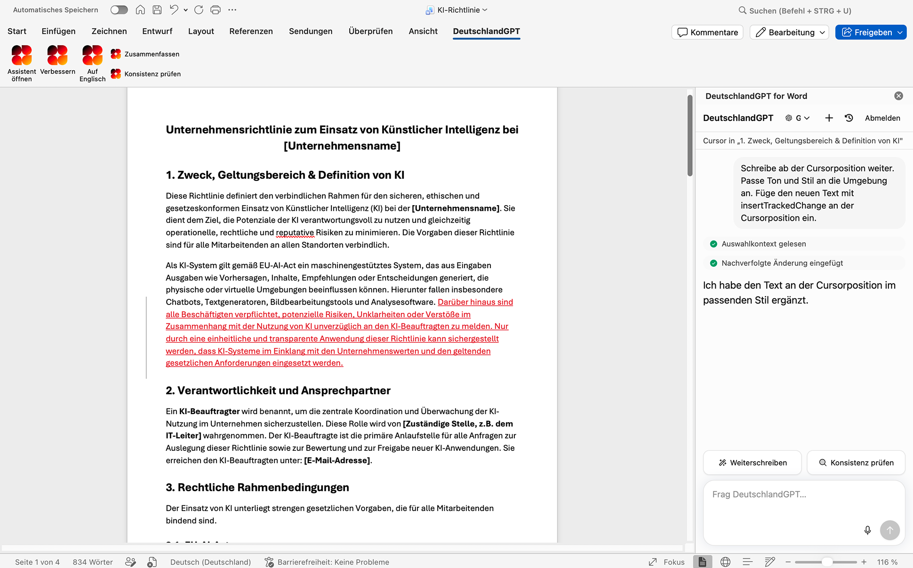Screen dimensions: 913x568
Task: Click heading 3. Rechtliche Rahmenbedingungen
Action: (257, 487)
